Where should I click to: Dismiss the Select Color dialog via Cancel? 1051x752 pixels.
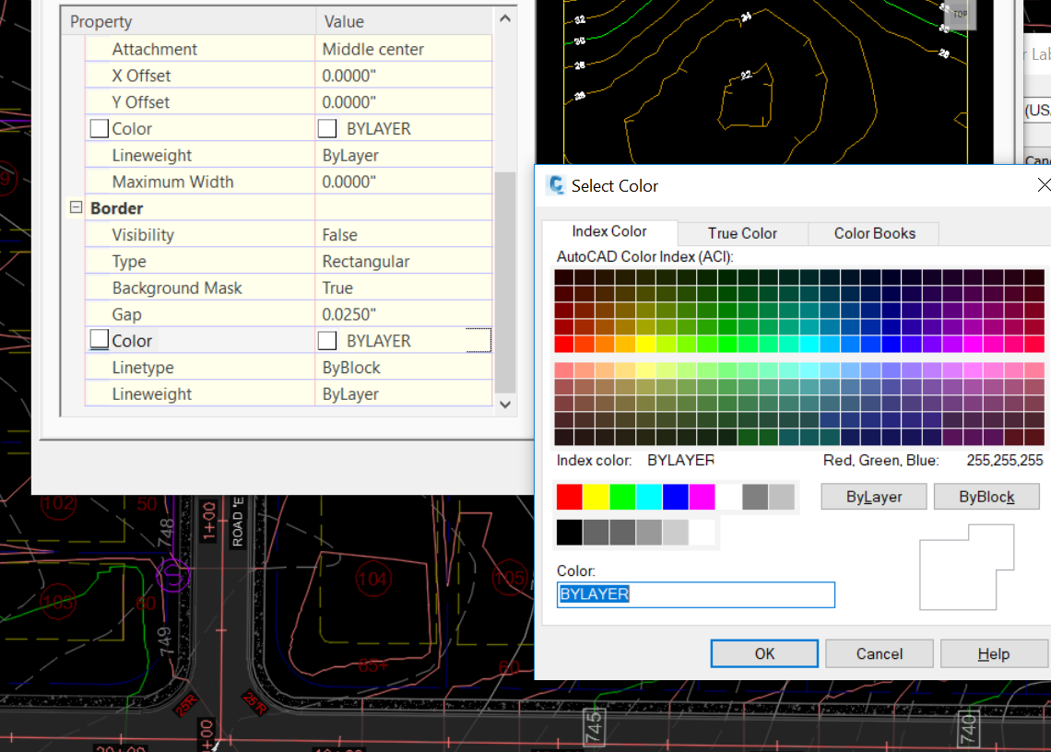879,652
